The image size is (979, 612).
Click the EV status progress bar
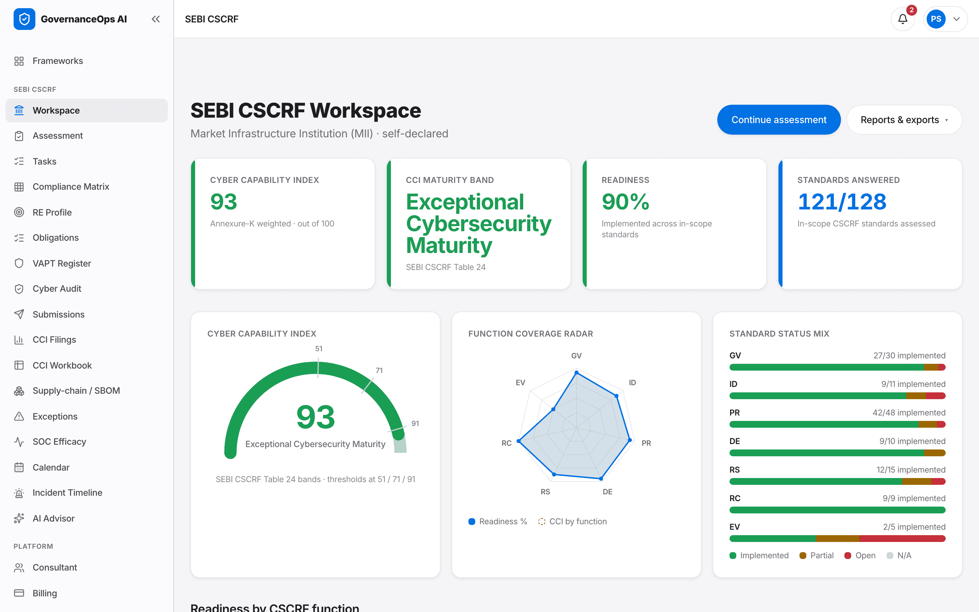coord(837,538)
